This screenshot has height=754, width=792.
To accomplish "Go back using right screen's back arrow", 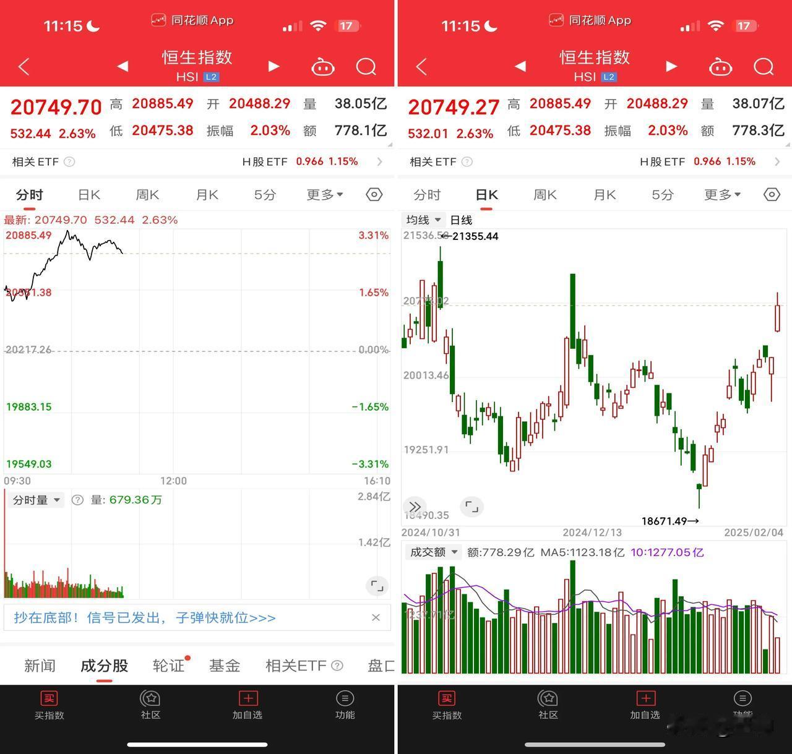I will pyautogui.click(x=421, y=66).
